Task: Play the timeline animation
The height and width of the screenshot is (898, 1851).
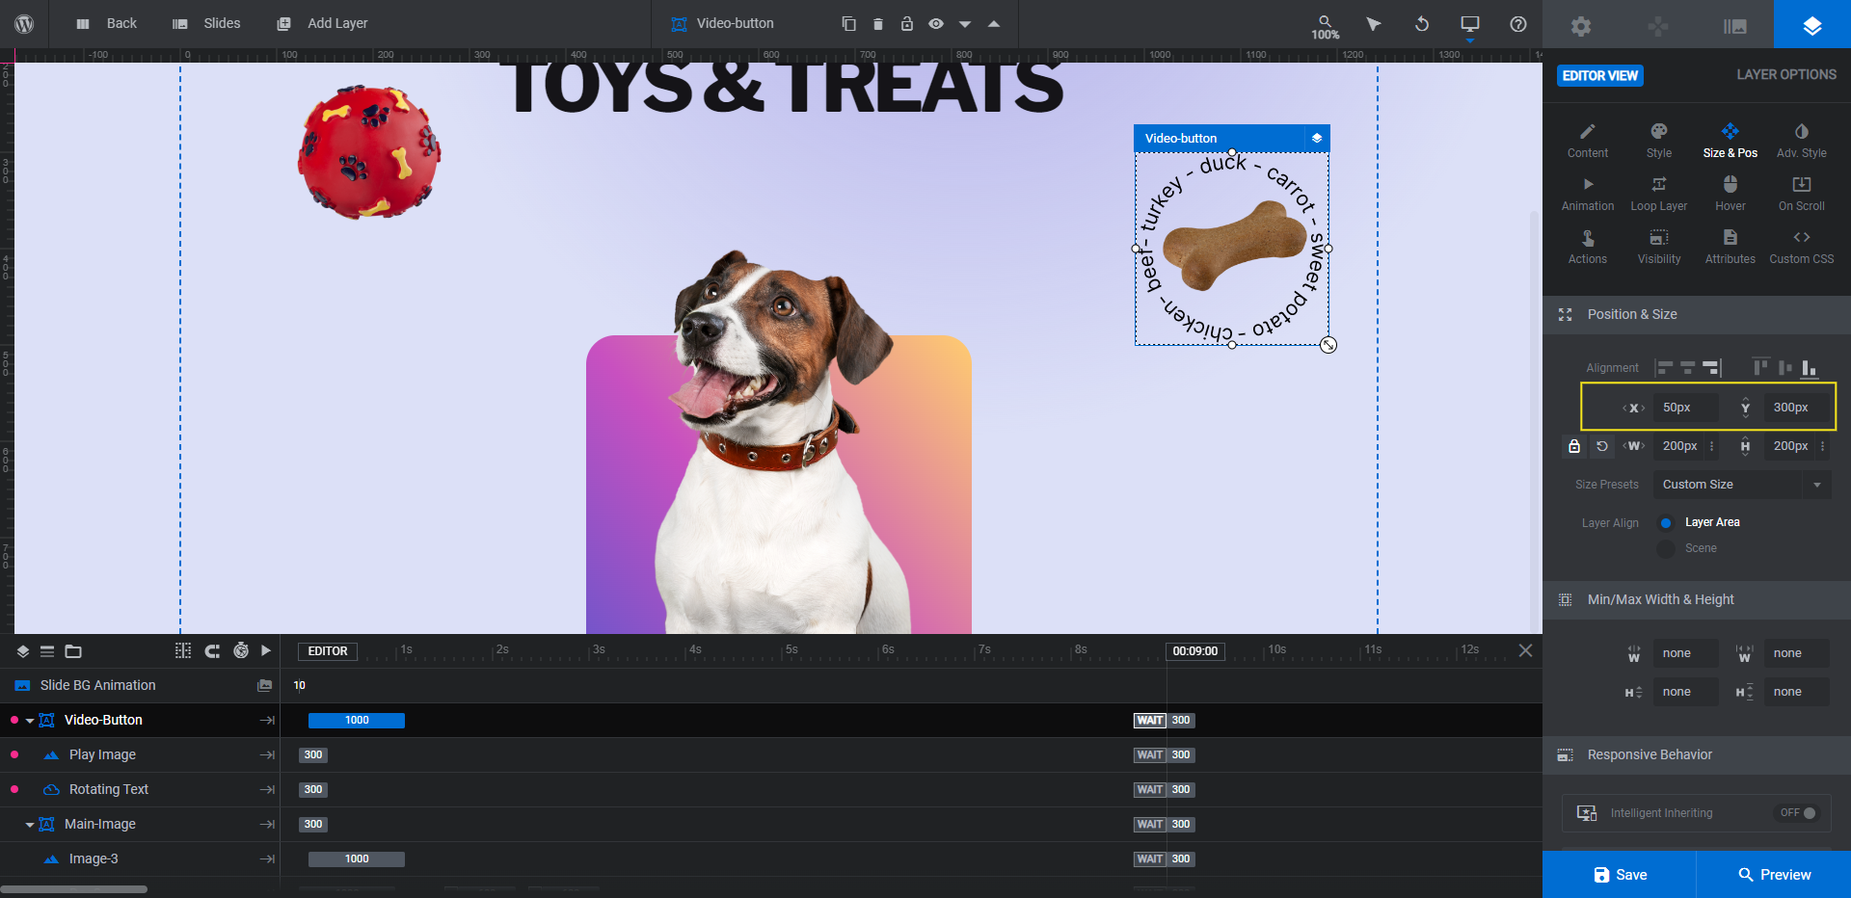Action: pos(266,651)
